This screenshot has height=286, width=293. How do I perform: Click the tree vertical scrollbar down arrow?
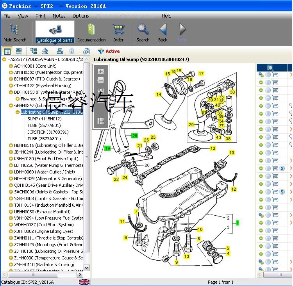point(86,268)
